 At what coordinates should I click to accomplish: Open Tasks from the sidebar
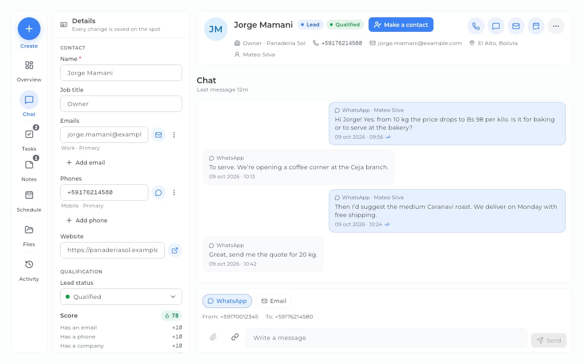(29, 140)
